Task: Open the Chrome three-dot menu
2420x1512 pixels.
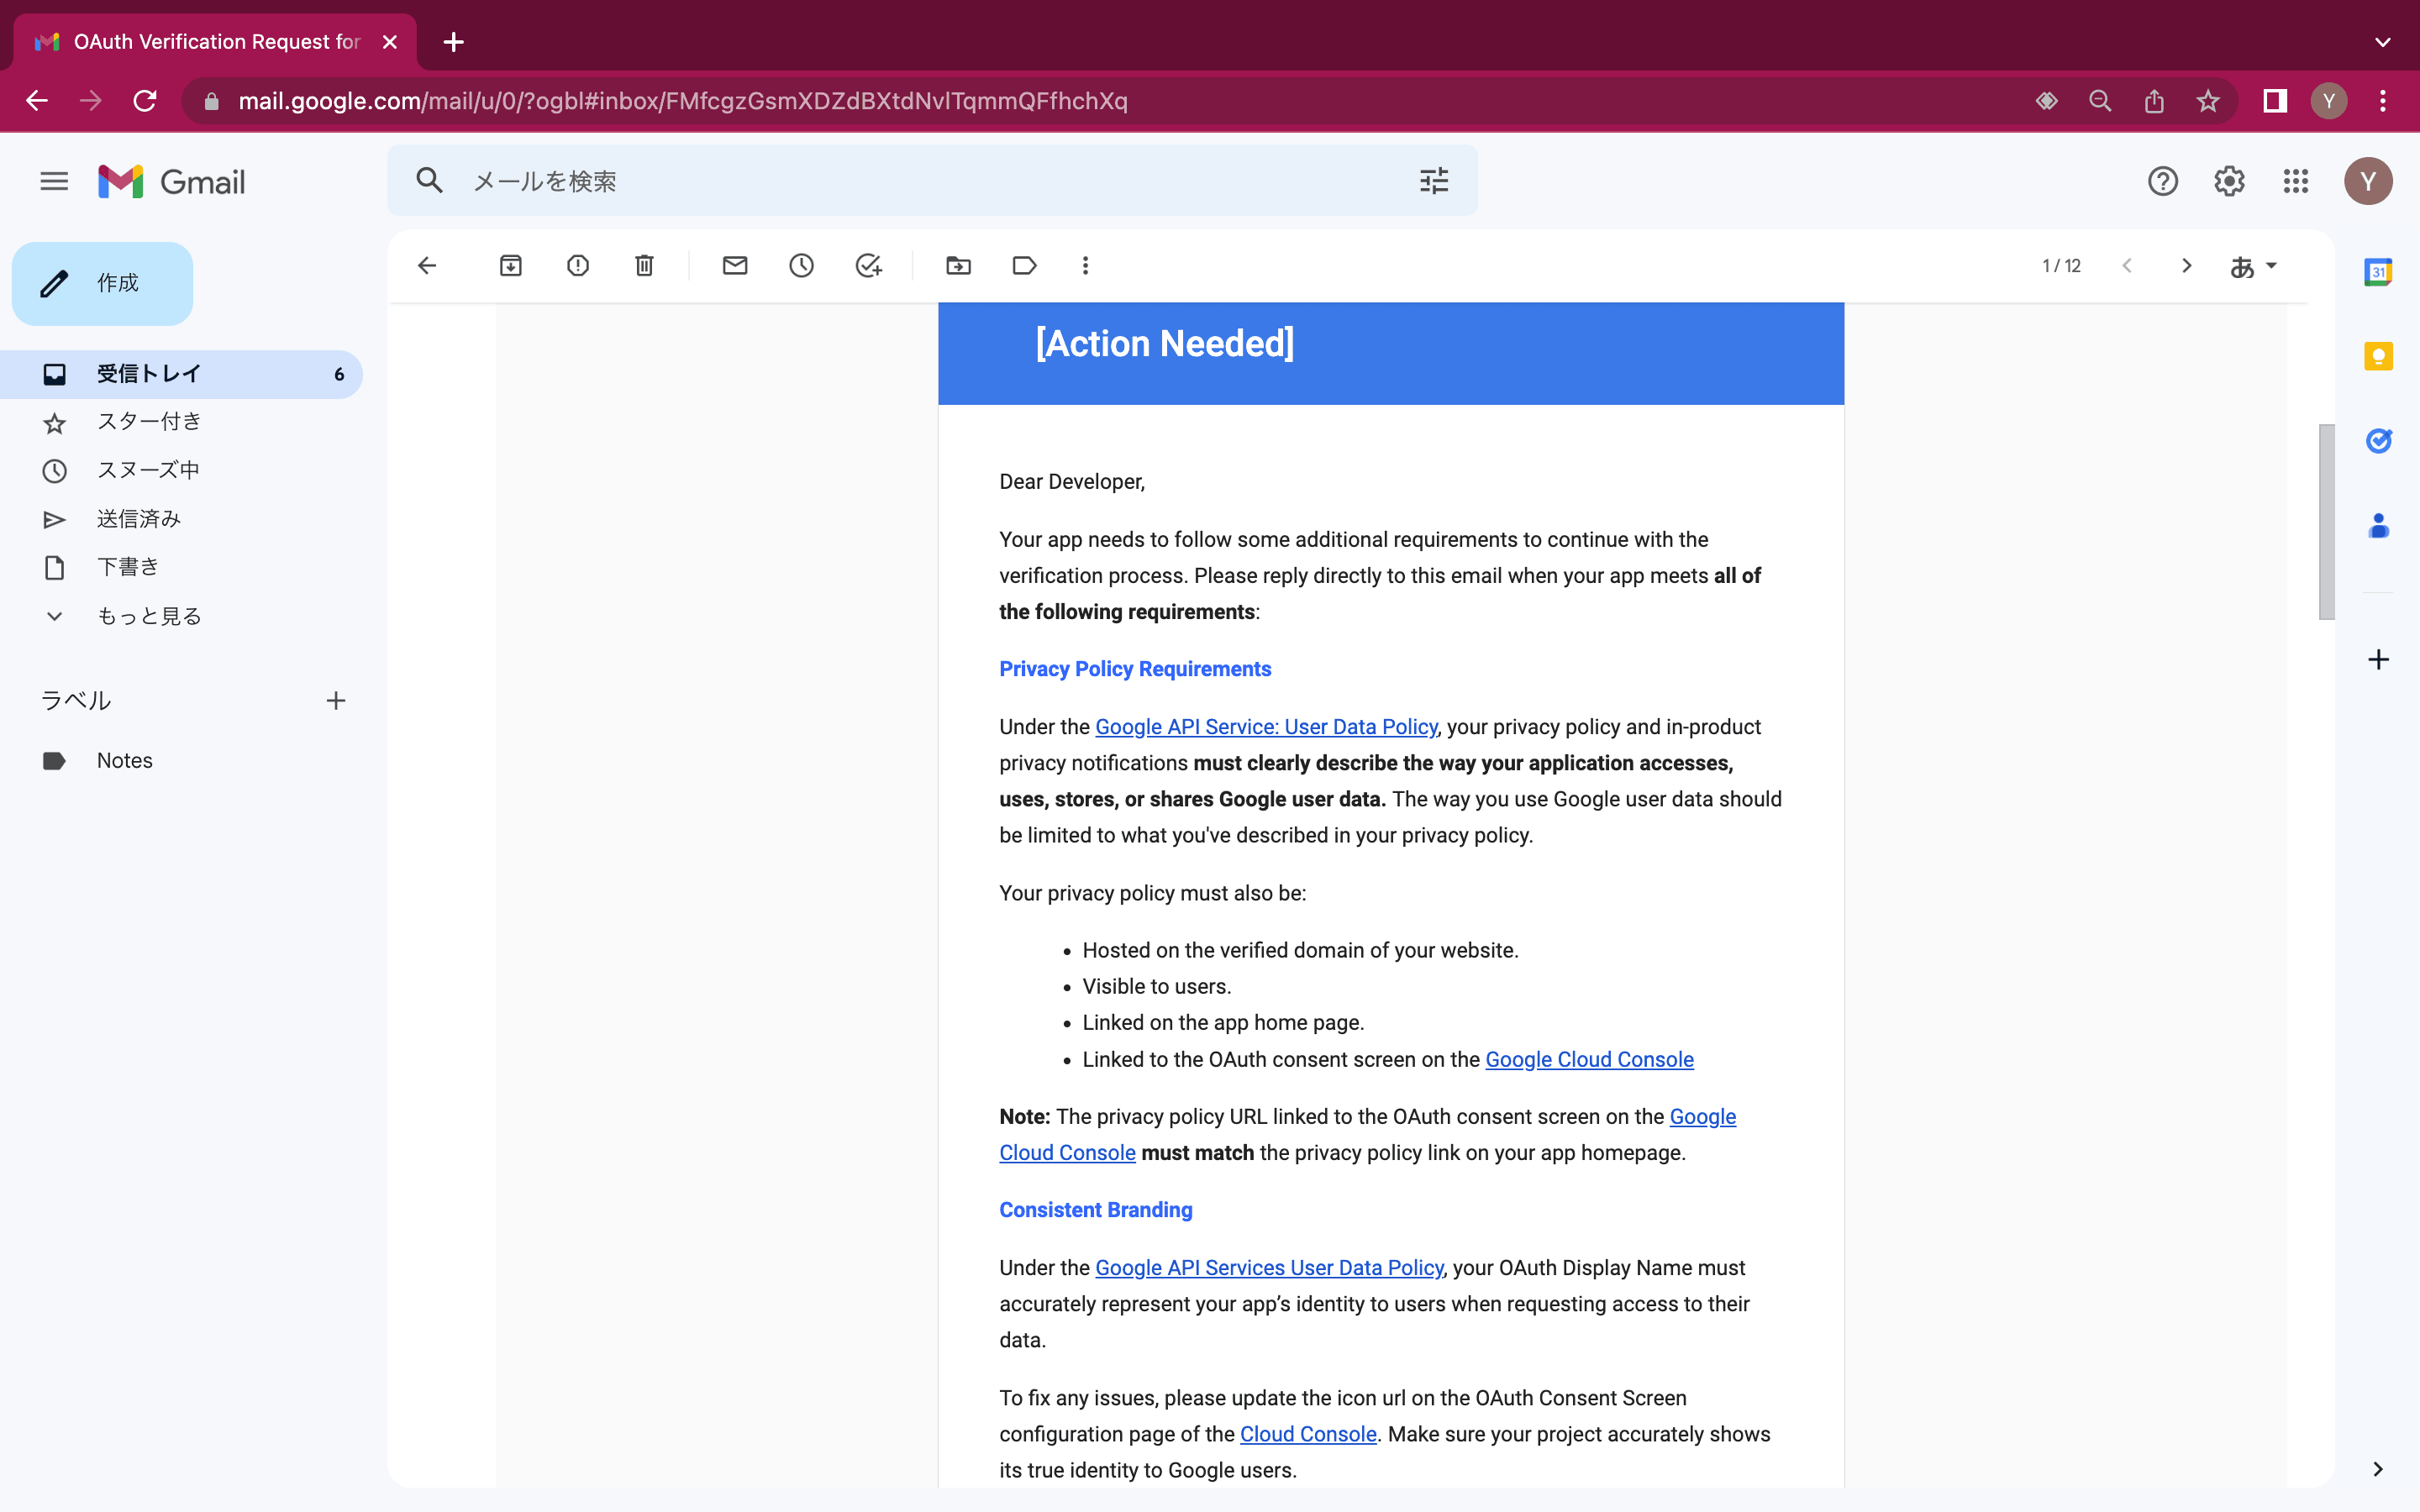Action: tap(2382, 101)
